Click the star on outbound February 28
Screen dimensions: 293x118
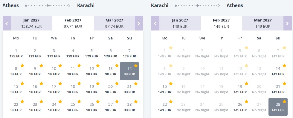tap(136, 101)
